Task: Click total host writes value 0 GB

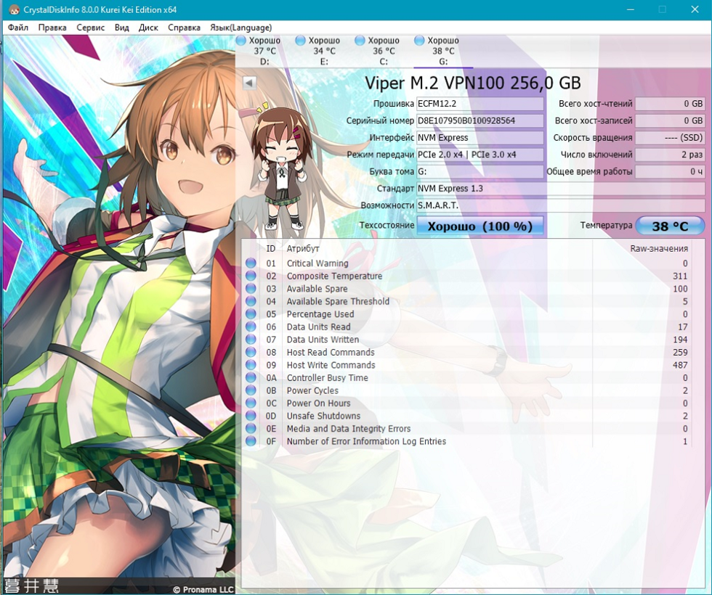Action: click(x=670, y=120)
